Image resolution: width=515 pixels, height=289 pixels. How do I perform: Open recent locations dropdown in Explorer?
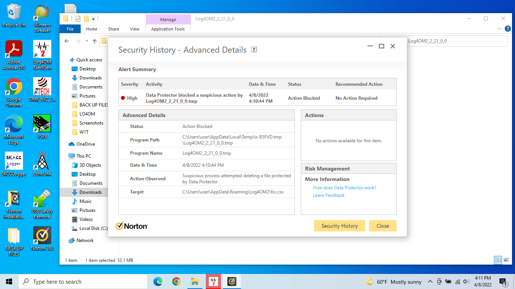(87, 41)
